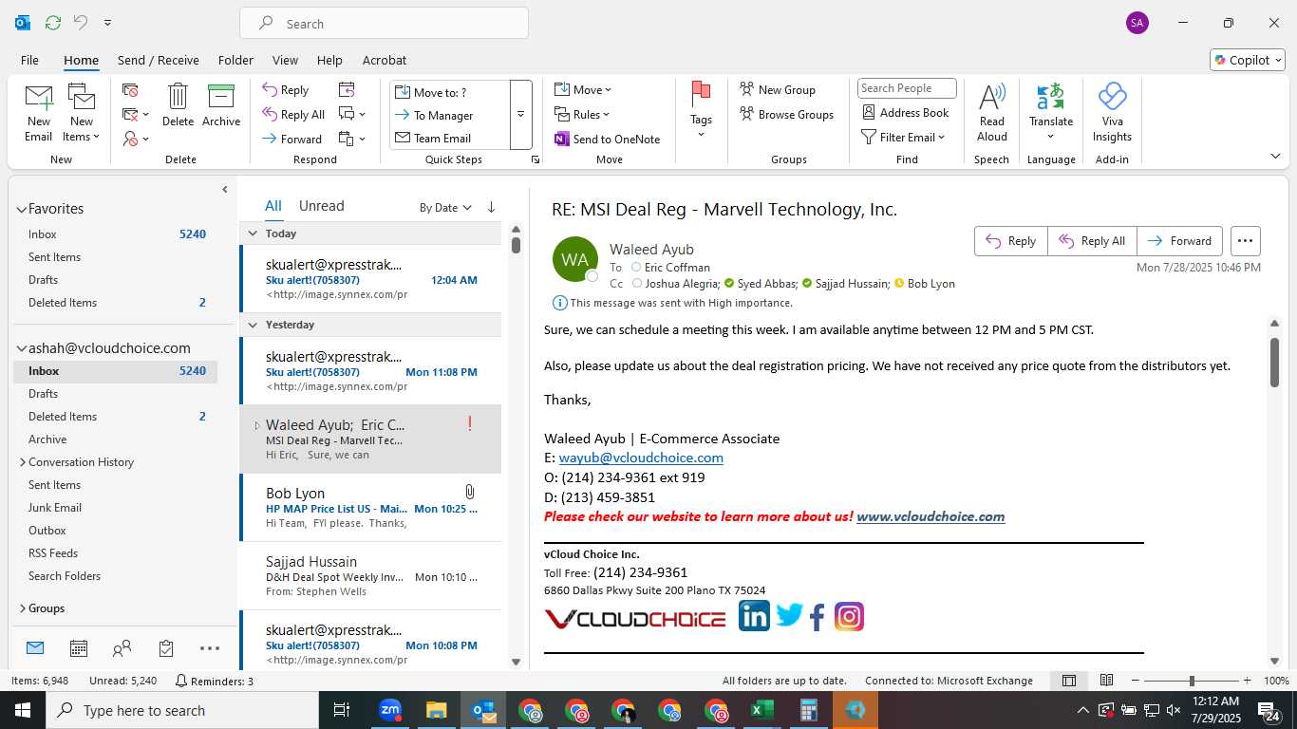This screenshot has width=1297, height=729.
Task: Click the Ignore conversation icon
Action: click(131, 90)
